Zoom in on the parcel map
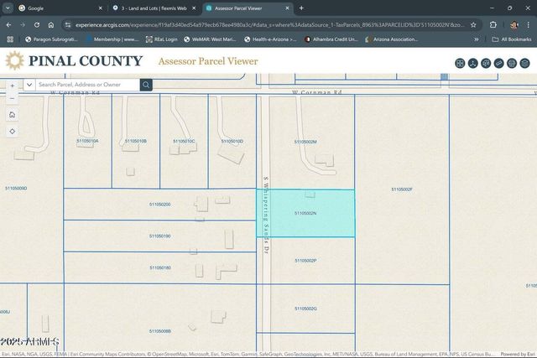The image size is (537, 358). tap(12, 86)
